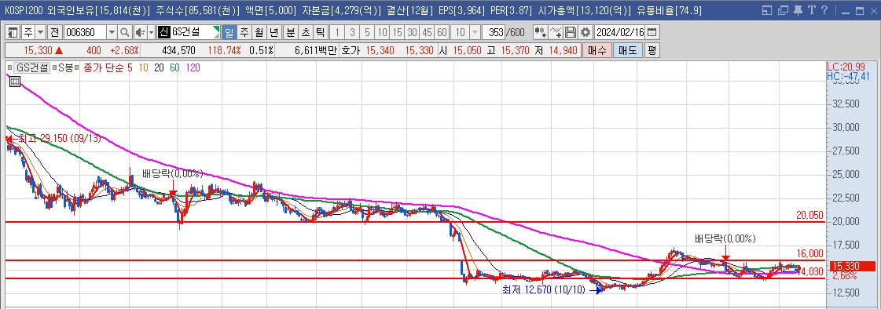Screen dimensions: 881x309
Task: Click the volume value 434,570
Action: pyautogui.click(x=178, y=50)
